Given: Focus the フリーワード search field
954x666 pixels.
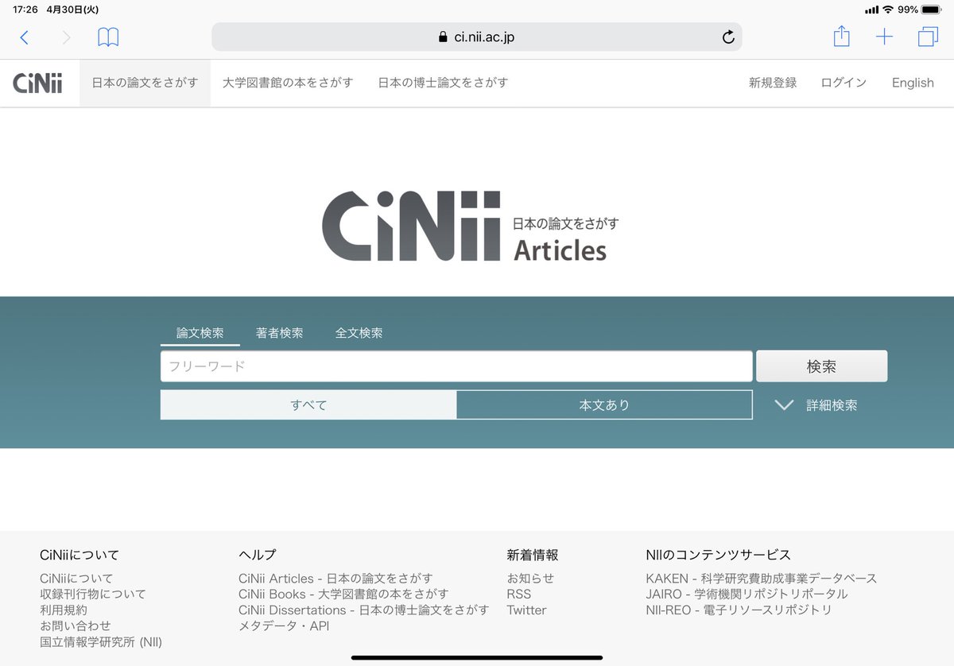Looking at the screenshot, I should click(456, 366).
